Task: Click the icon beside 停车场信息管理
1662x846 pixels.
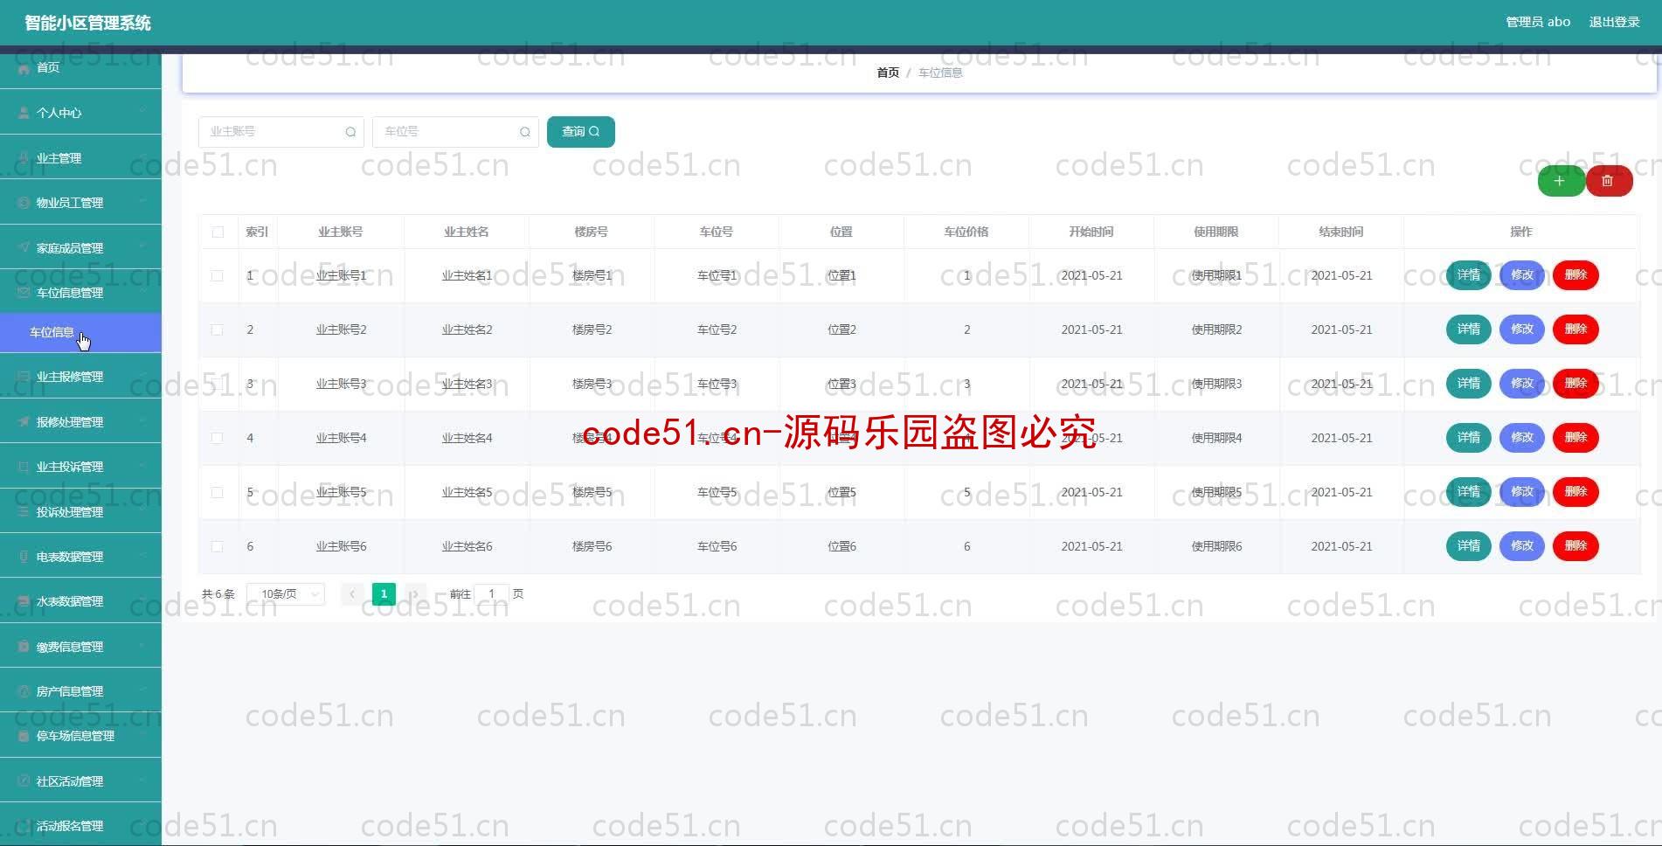Action: (x=24, y=736)
